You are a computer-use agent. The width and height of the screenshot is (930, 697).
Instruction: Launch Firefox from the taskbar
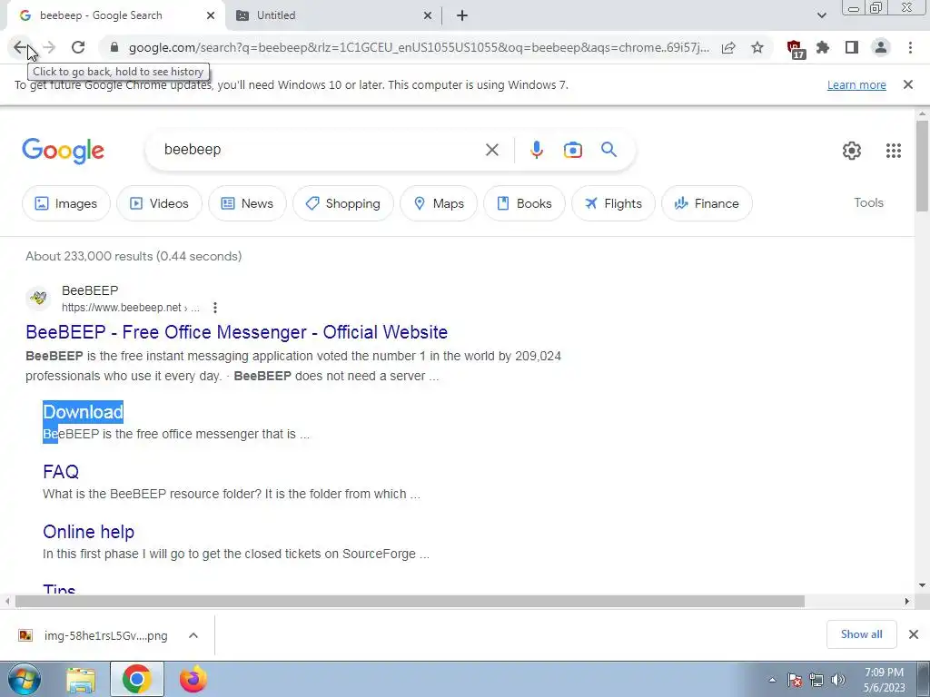193,679
